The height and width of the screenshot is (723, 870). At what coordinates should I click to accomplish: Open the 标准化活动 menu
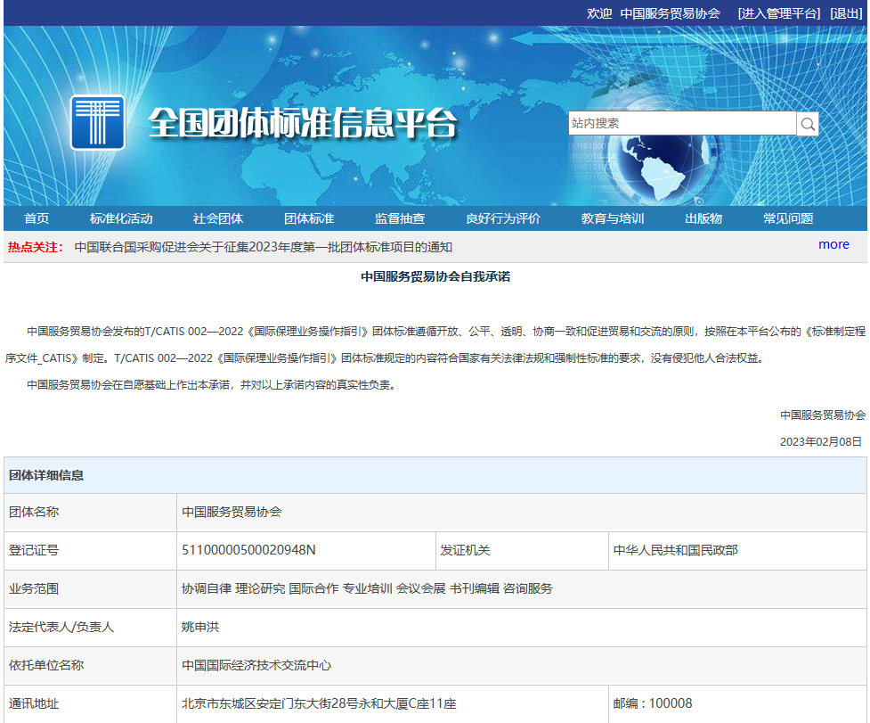tap(121, 218)
